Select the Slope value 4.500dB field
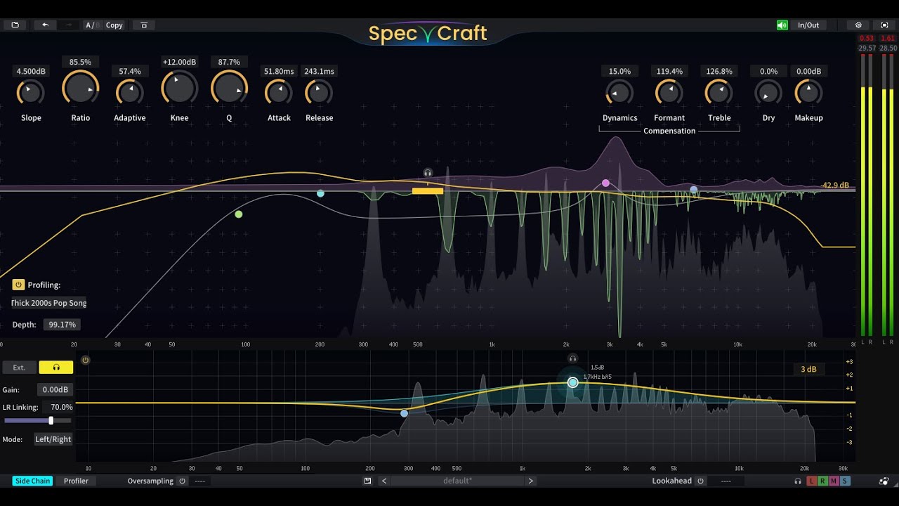Viewport: 899px width, 506px height. pyautogui.click(x=31, y=71)
